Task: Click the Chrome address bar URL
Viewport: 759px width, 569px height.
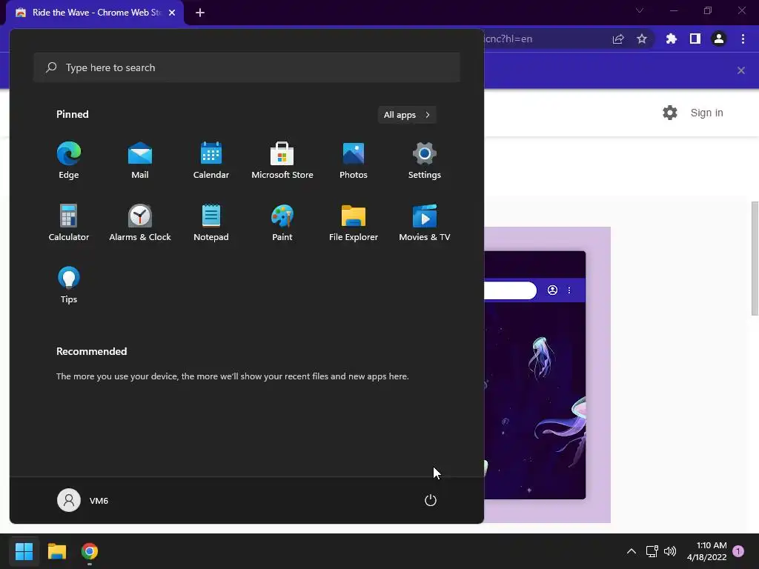Action: point(508,39)
